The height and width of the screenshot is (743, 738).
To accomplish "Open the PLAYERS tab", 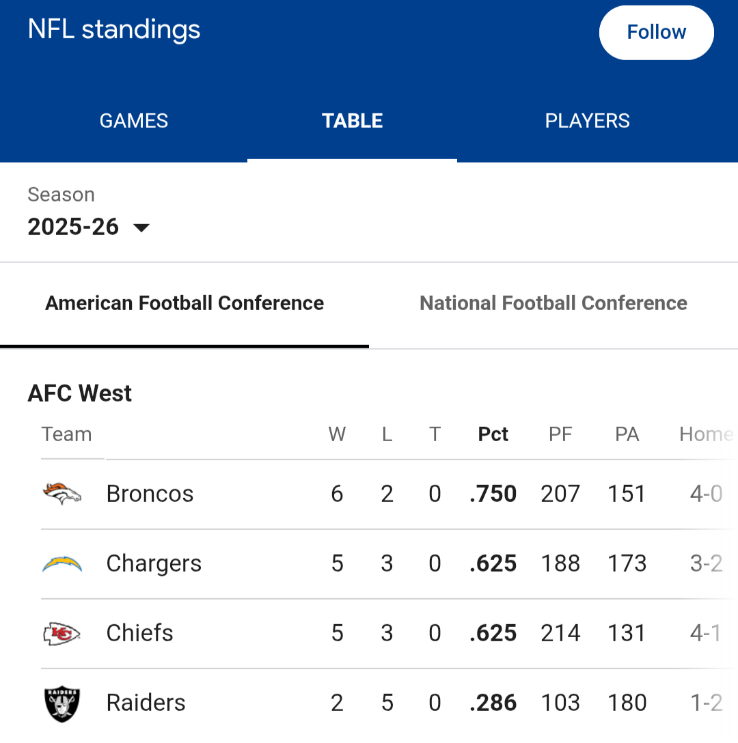I will [x=587, y=121].
